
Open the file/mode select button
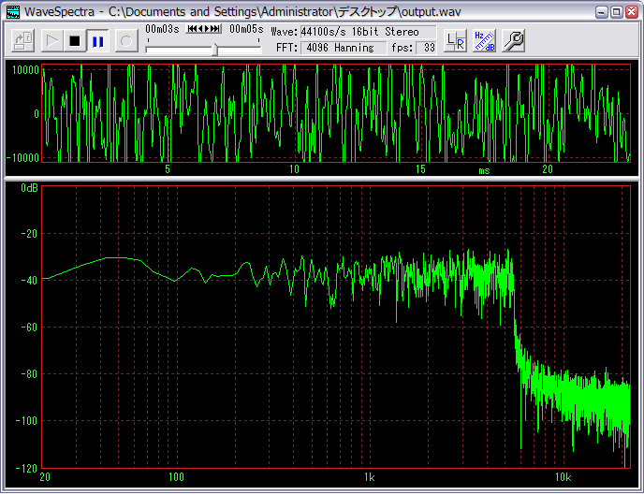click(x=22, y=40)
